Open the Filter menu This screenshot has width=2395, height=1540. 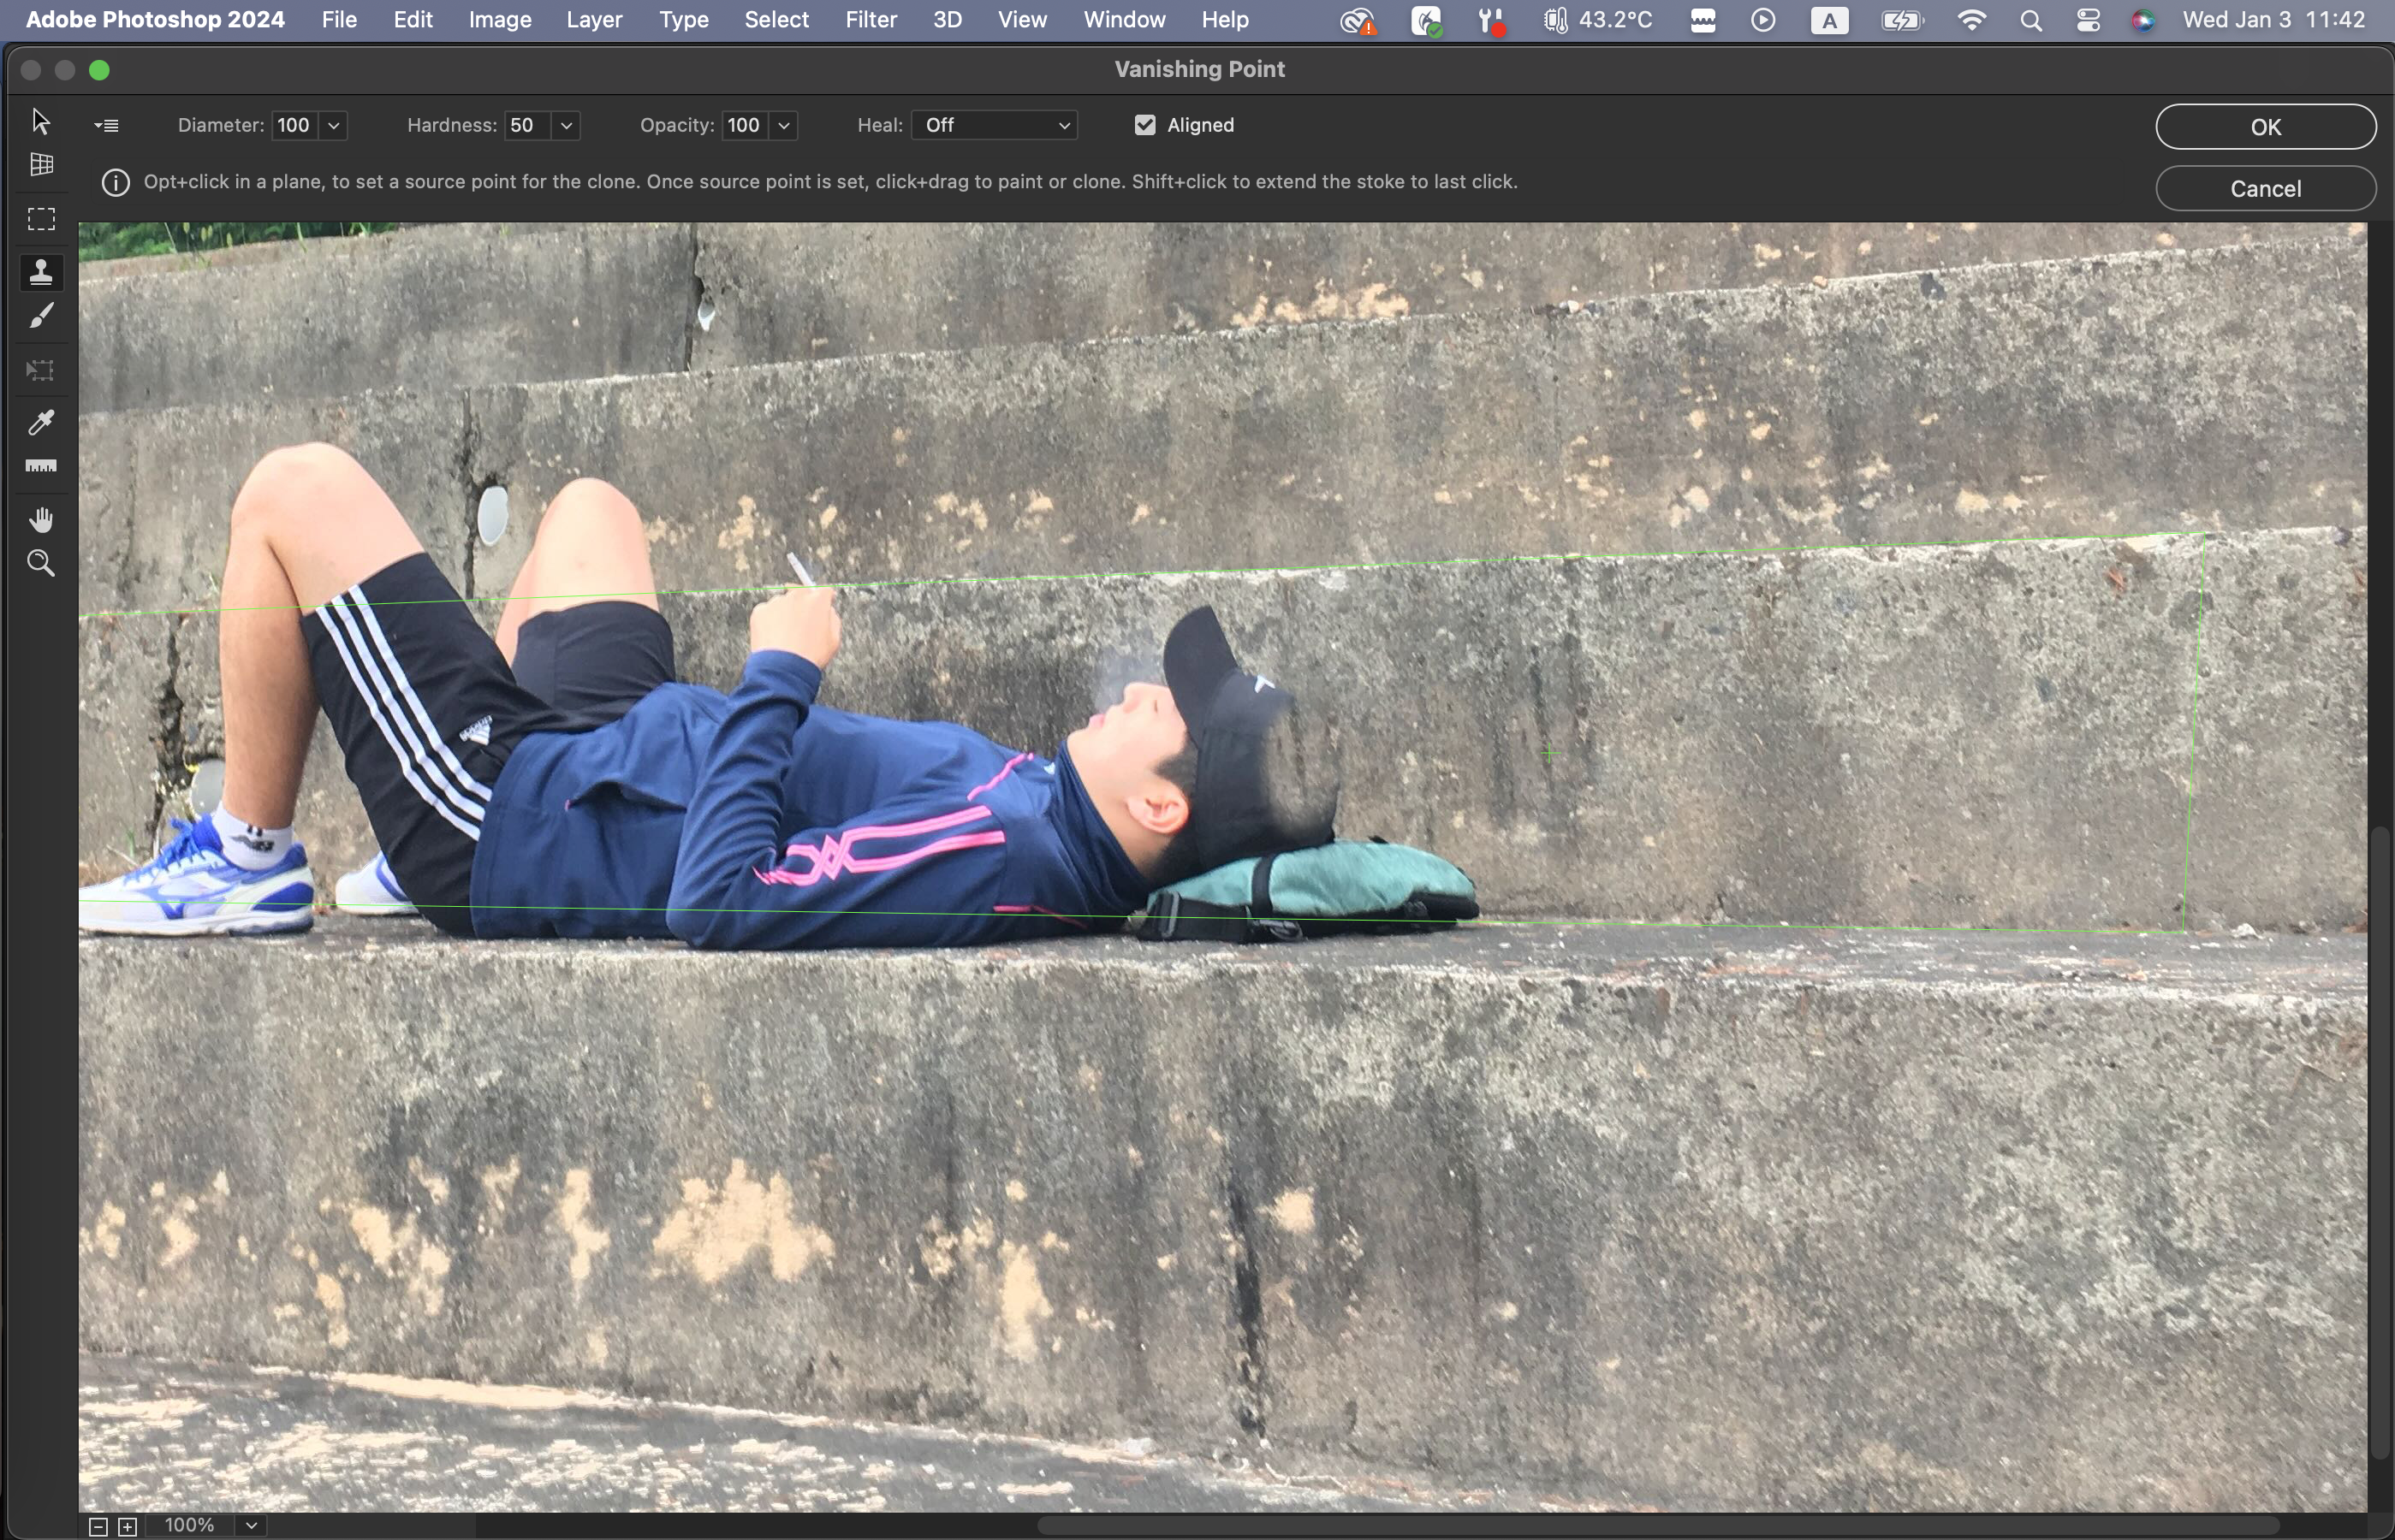[x=871, y=20]
